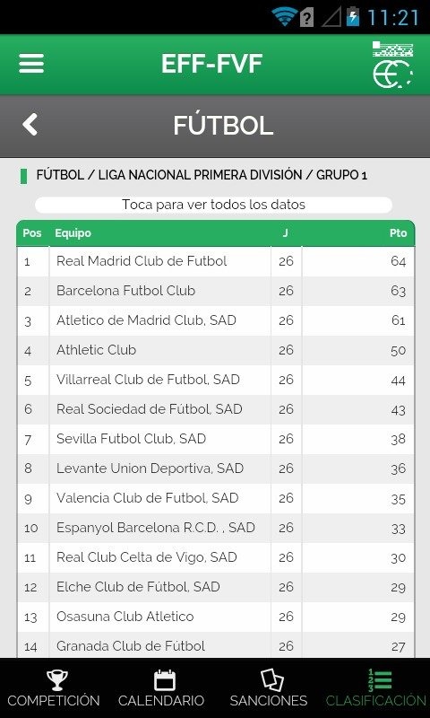Open Villarreal Club de Futbol, SAD row
The width and height of the screenshot is (430, 718).
(x=216, y=380)
